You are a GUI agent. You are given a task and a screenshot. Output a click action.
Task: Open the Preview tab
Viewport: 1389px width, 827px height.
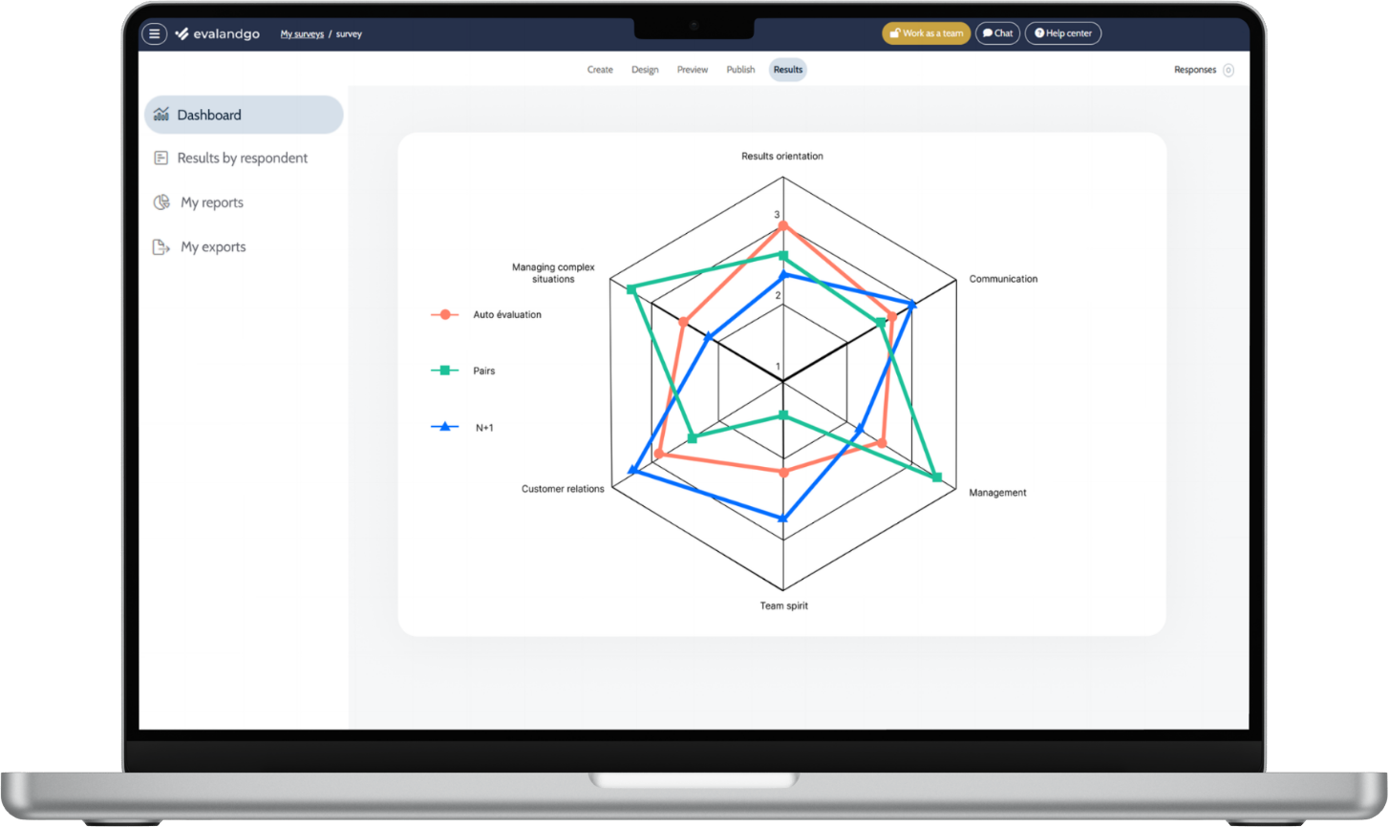point(693,70)
